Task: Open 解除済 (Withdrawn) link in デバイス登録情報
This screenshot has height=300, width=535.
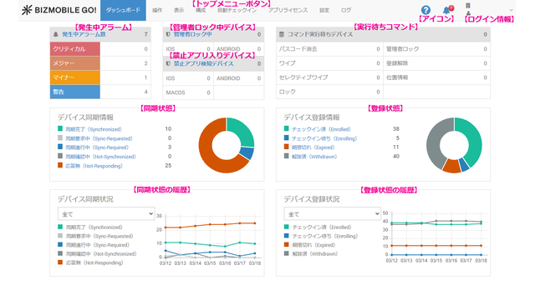Action: pos(314,157)
